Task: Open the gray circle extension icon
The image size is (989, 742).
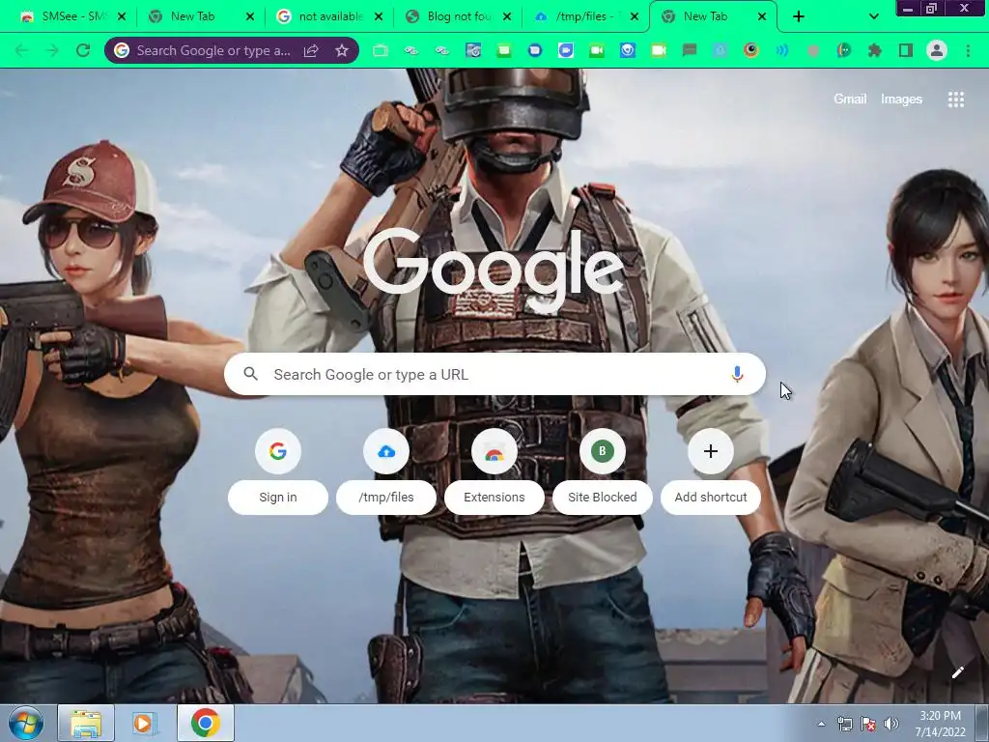Action: (813, 50)
